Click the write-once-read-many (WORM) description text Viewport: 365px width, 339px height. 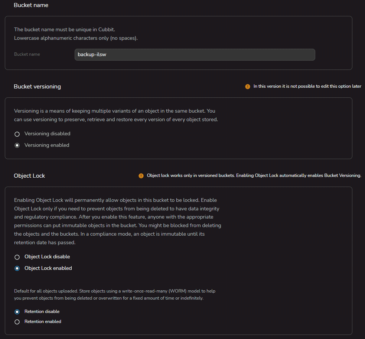click(x=114, y=294)
